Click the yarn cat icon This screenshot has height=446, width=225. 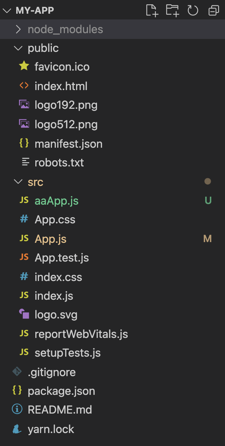click(17, 429)
